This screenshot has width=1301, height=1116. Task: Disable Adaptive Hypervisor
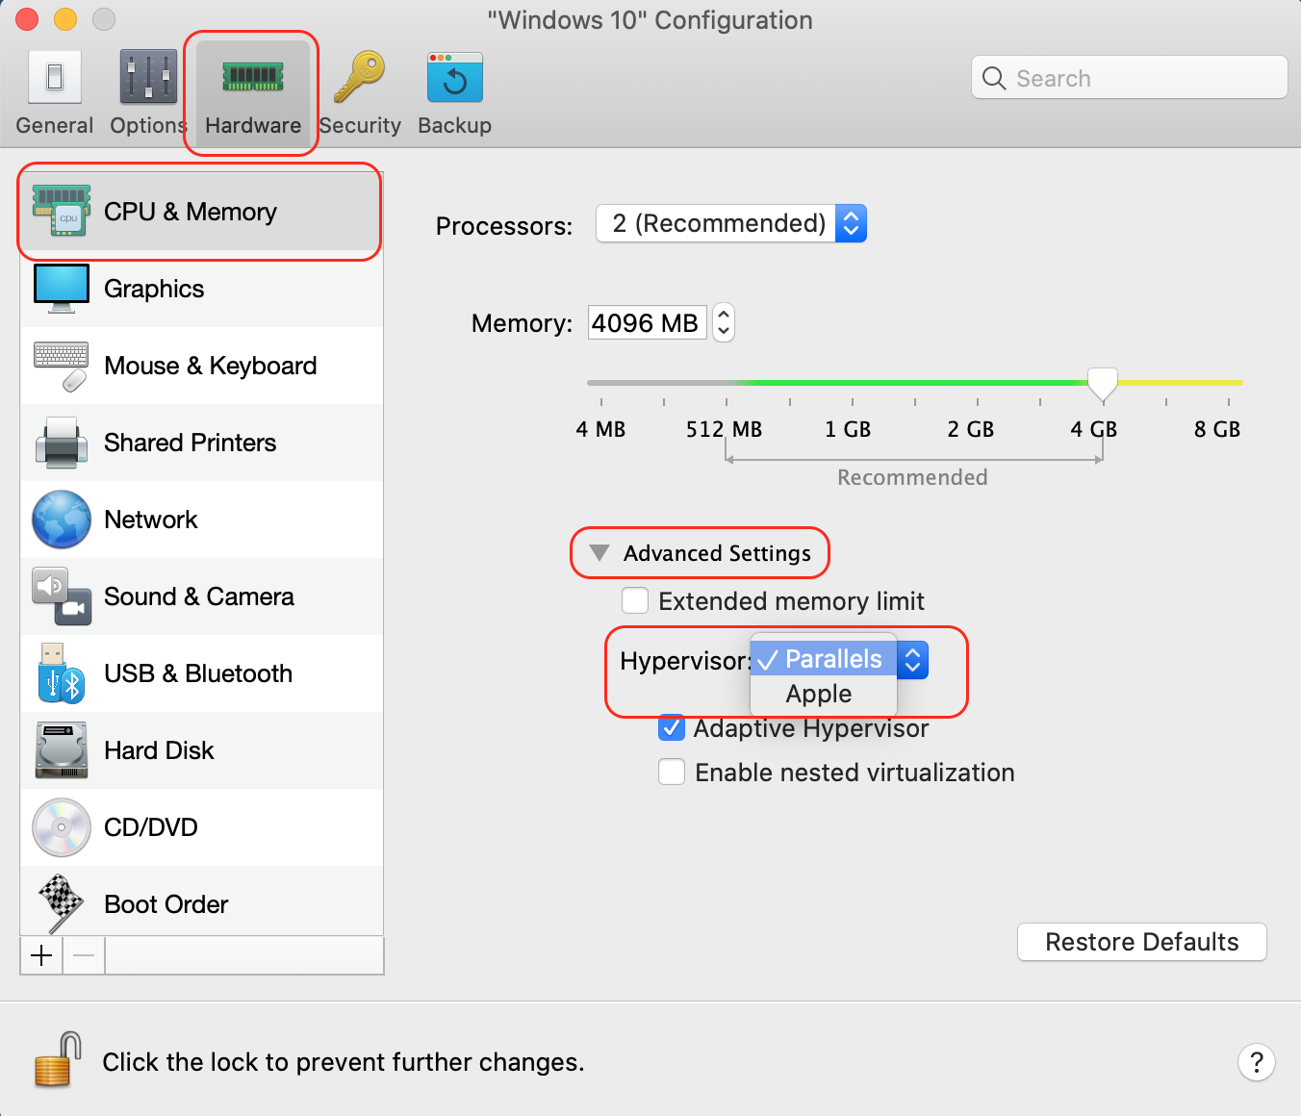671,728
